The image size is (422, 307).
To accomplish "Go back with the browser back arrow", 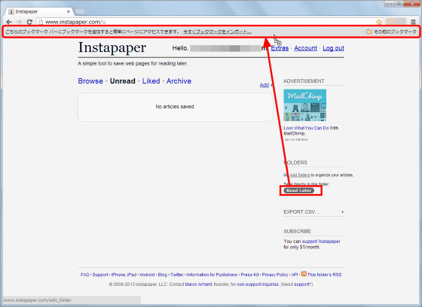I will (x=9, y=22).
